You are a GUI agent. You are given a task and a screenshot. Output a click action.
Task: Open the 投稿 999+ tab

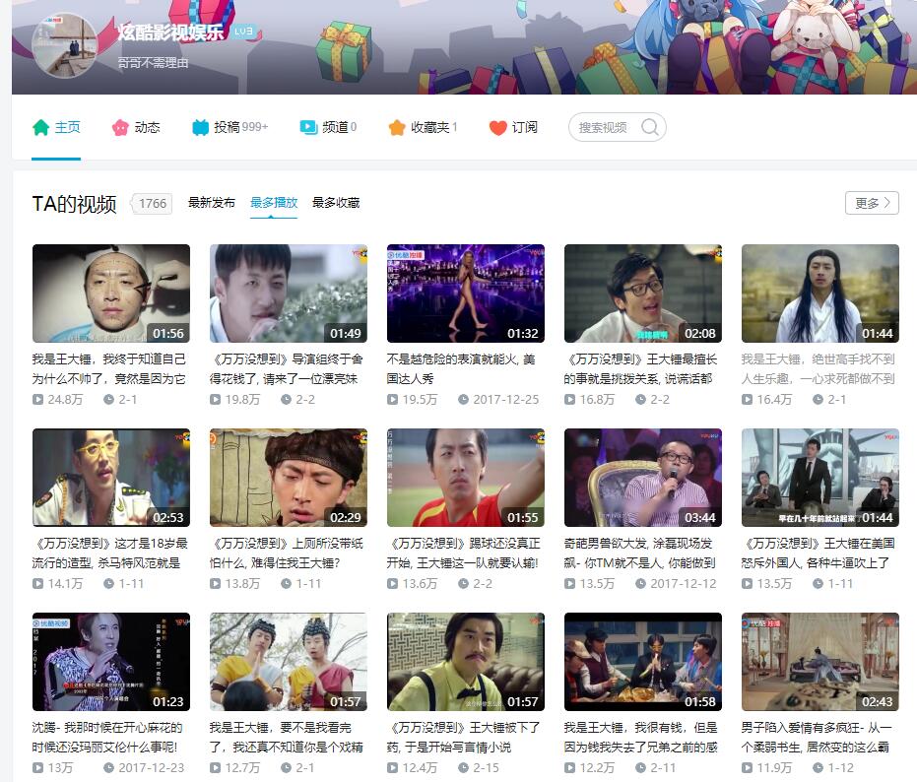229,127
